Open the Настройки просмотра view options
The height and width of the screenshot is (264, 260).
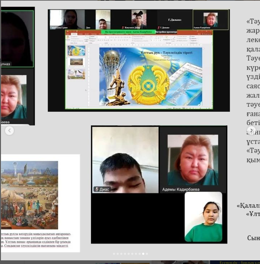tap(166, 31)
